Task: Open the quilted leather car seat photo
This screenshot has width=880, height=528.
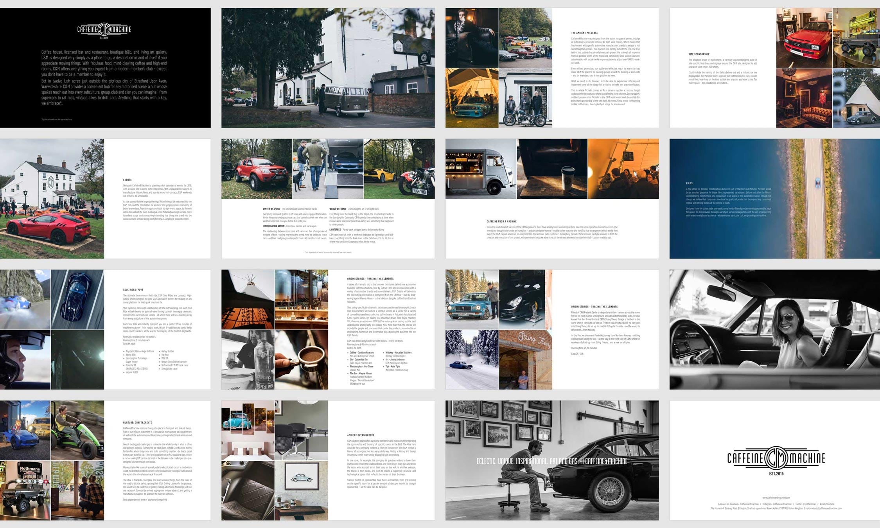Action: point(248,490)
